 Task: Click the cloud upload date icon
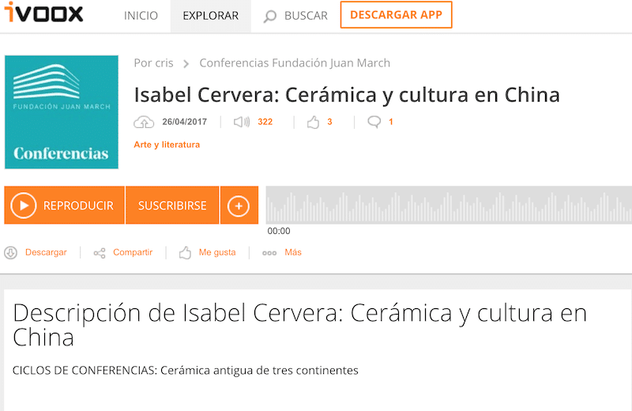tap(144, 122)
